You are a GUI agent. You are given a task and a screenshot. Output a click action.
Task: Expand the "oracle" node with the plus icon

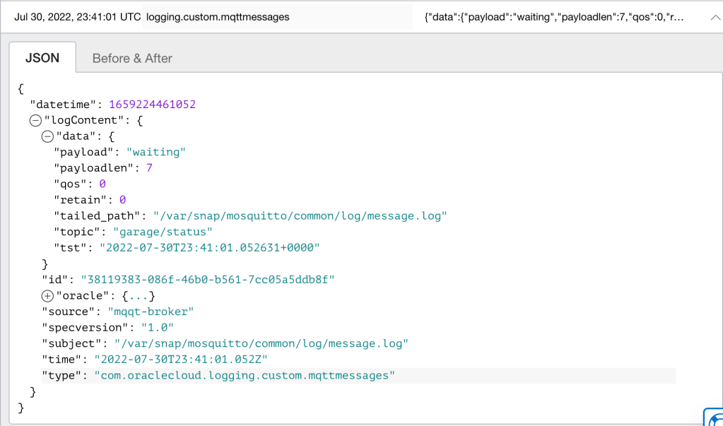pyautogui.click(x=48, y=296)
